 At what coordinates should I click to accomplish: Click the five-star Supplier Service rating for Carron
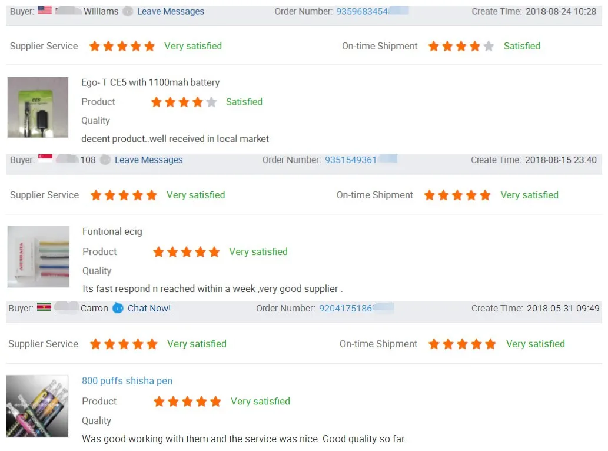pyautogui.click(x=124, y=343)
